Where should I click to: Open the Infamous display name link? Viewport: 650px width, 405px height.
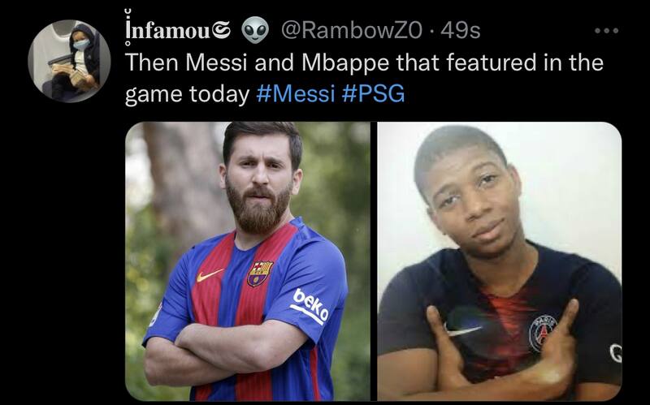point(178,30)
